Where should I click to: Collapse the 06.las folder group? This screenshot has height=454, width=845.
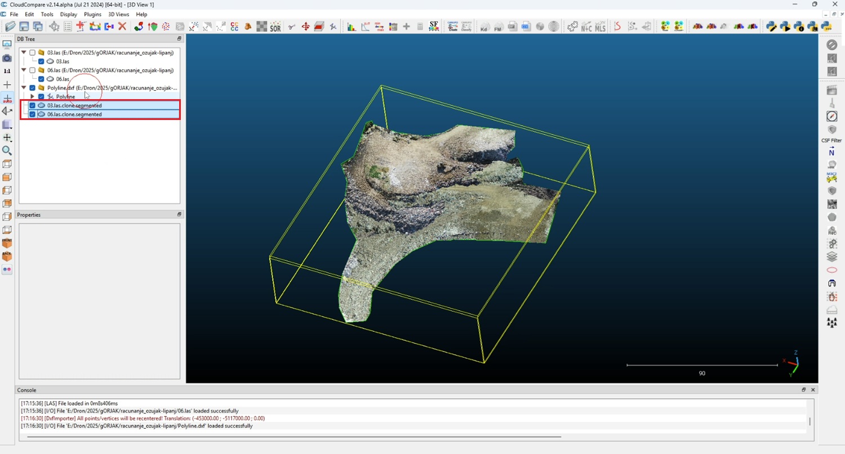click(24, 70)
